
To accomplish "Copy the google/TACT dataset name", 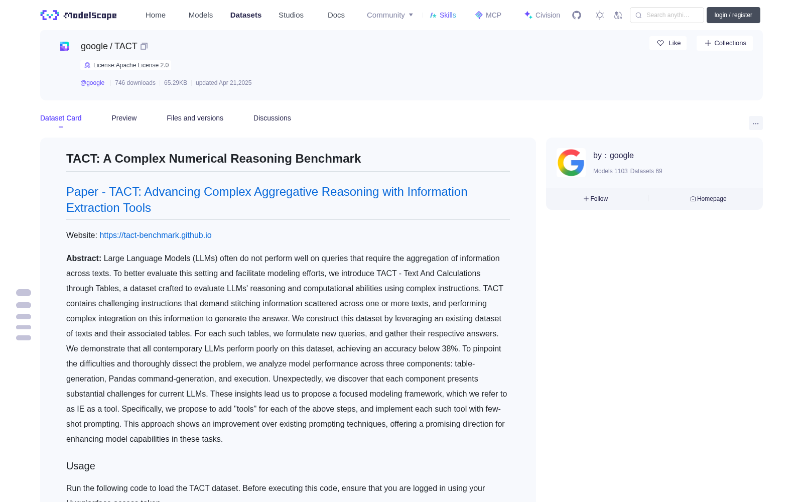I will pos(144,46).
